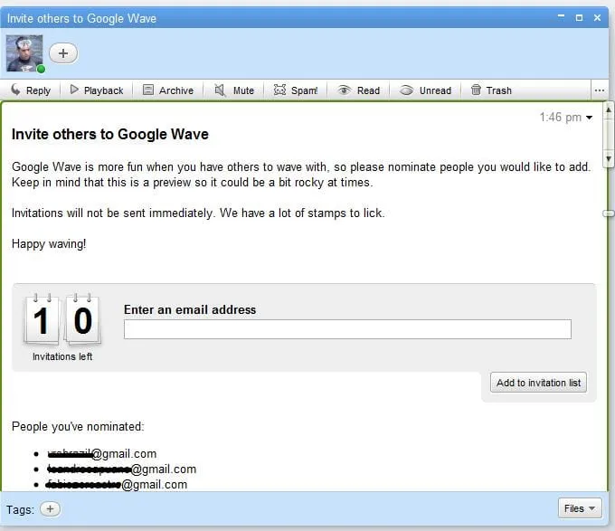Click the invitations left counter
This screenshot has width=615, height=531.
pyautogui.click(x=62, y=324)
